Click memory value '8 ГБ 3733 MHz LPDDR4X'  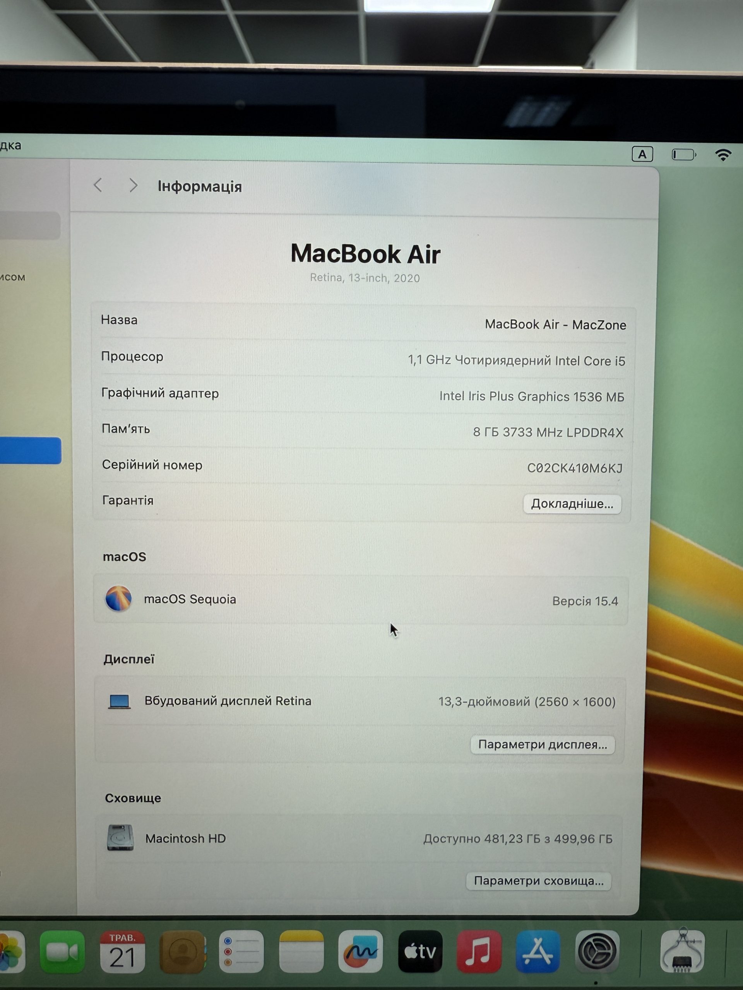[548, 432]
